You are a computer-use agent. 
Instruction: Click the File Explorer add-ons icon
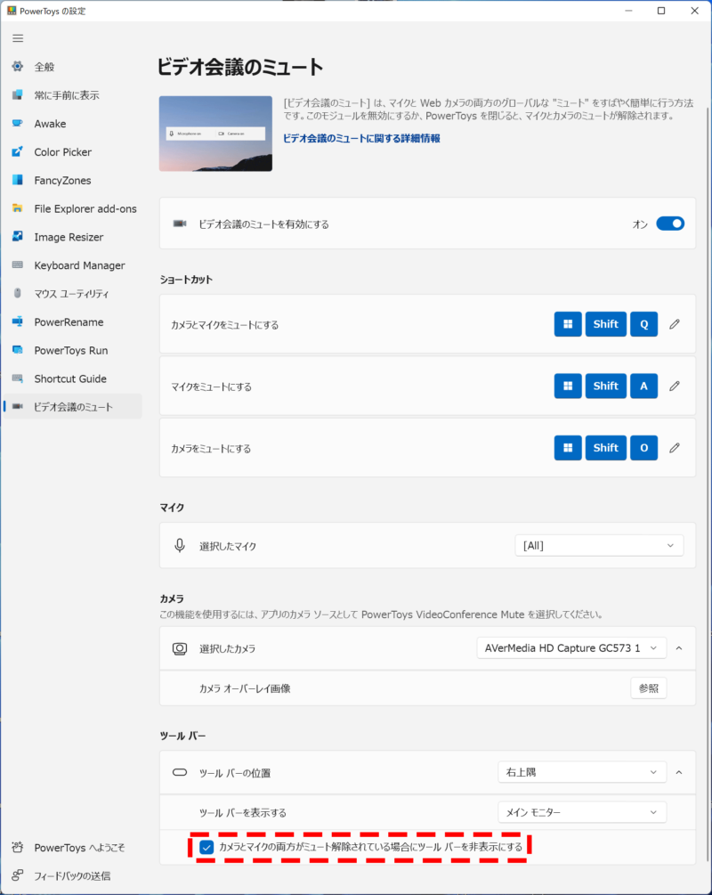(x=18, y=208)
